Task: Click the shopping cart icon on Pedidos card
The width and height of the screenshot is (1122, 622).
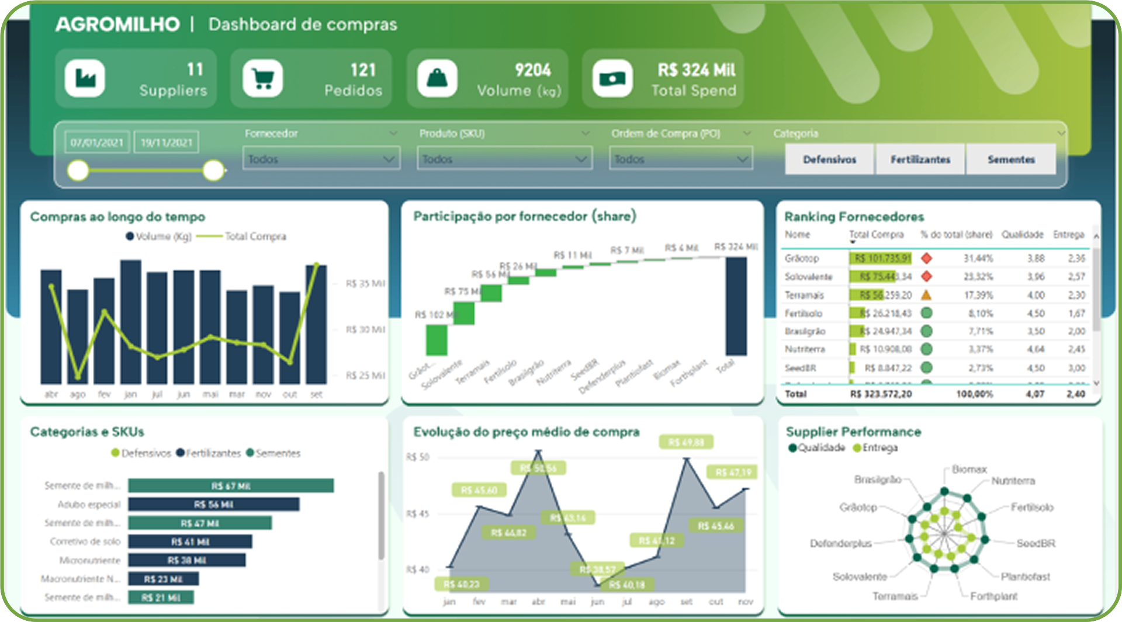Action: [262, 78]
